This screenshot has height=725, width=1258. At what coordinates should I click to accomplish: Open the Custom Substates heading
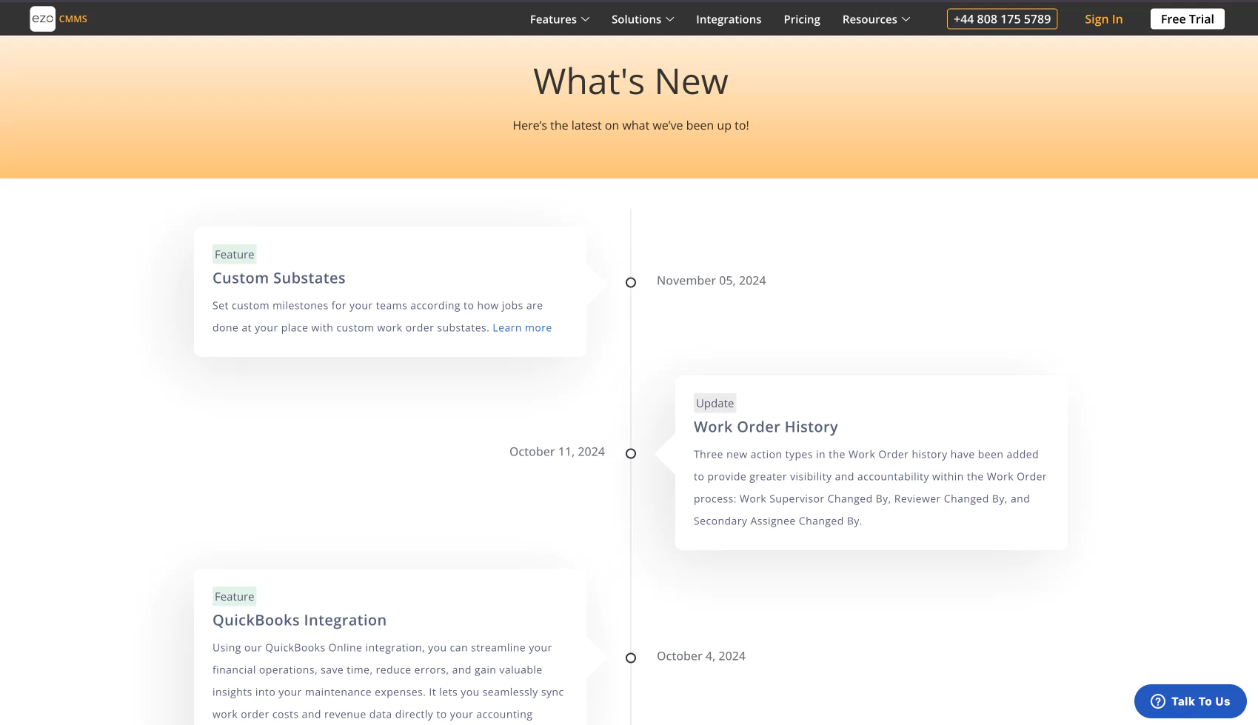278,278
